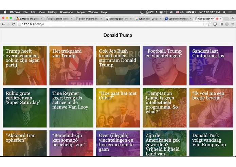Image resolution: width=236 pixels, height=167 pixels.
Task: Open article Trump heeft overal vijanden
Action: [25, 66]
